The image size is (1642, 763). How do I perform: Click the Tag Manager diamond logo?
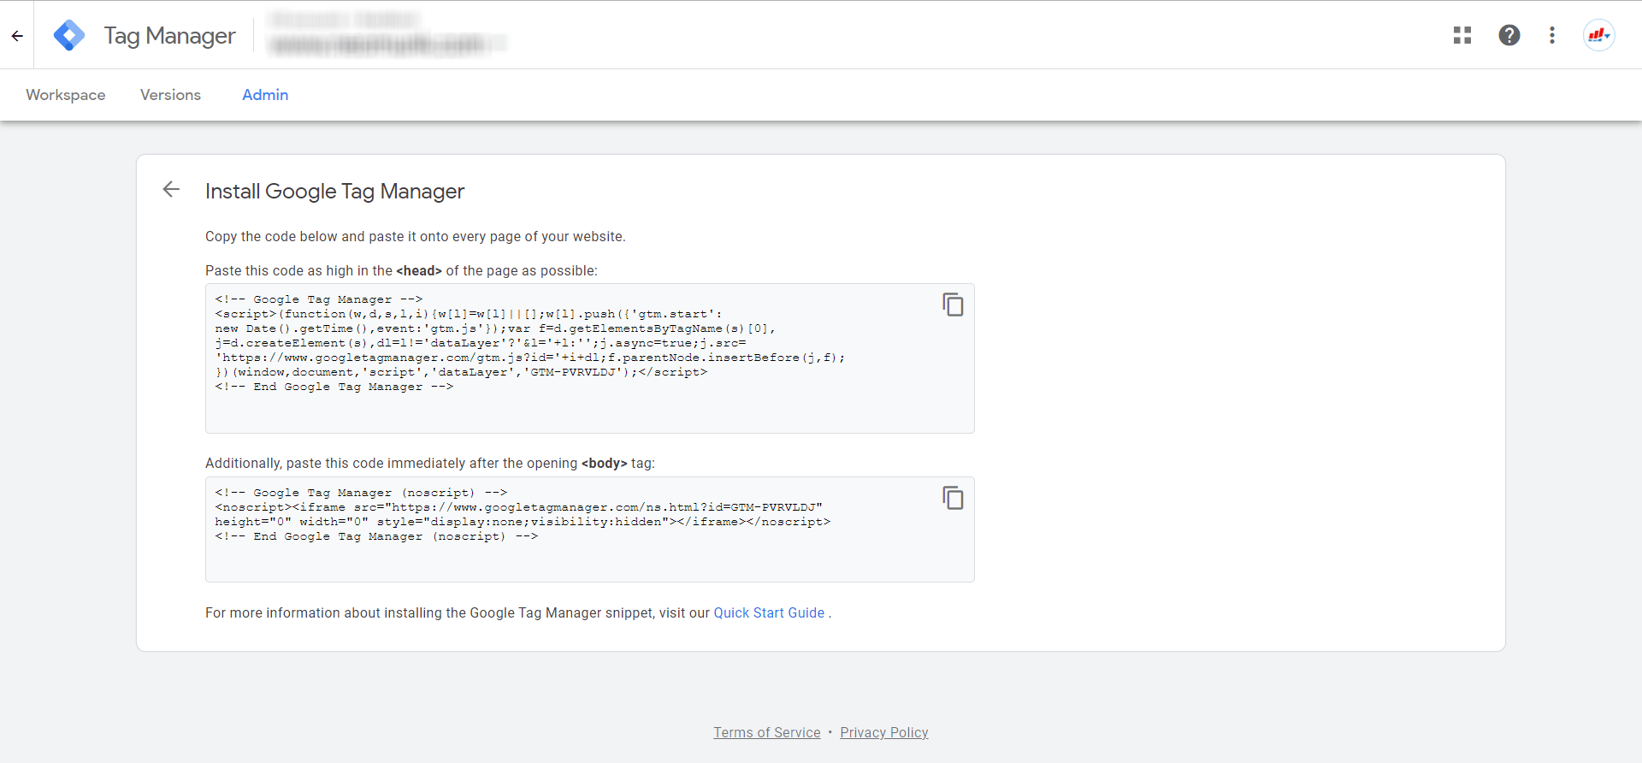tap(68, 35)
